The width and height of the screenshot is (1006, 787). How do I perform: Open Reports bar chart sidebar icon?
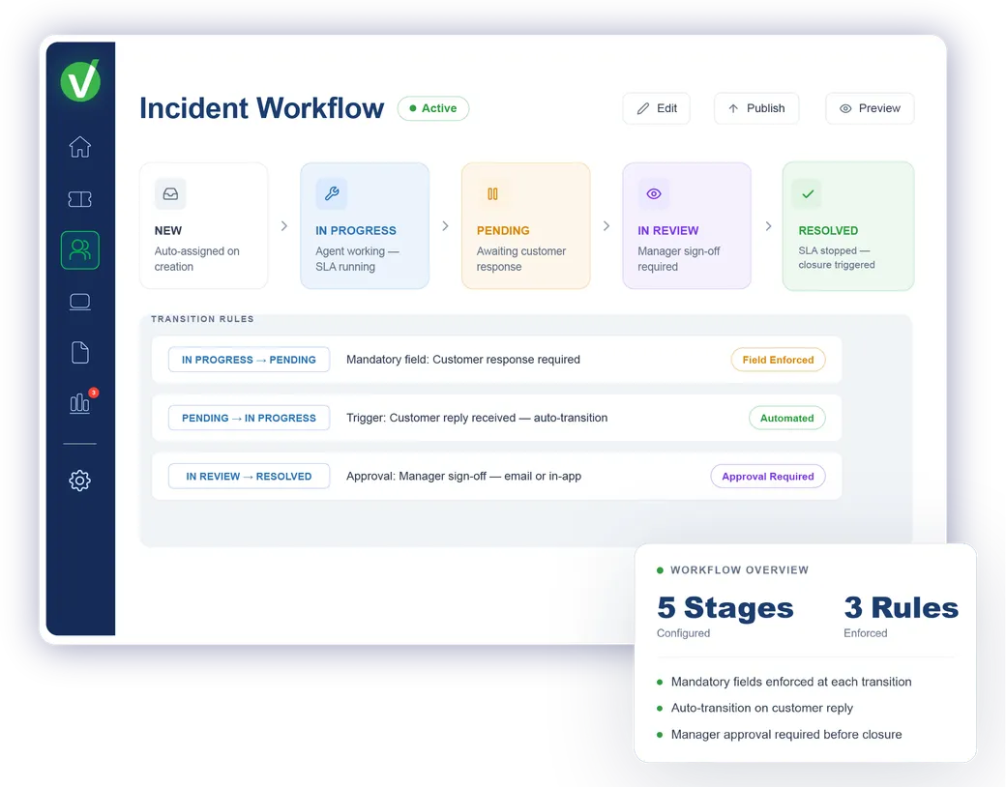pyautogui.click(x=79, y=403)
